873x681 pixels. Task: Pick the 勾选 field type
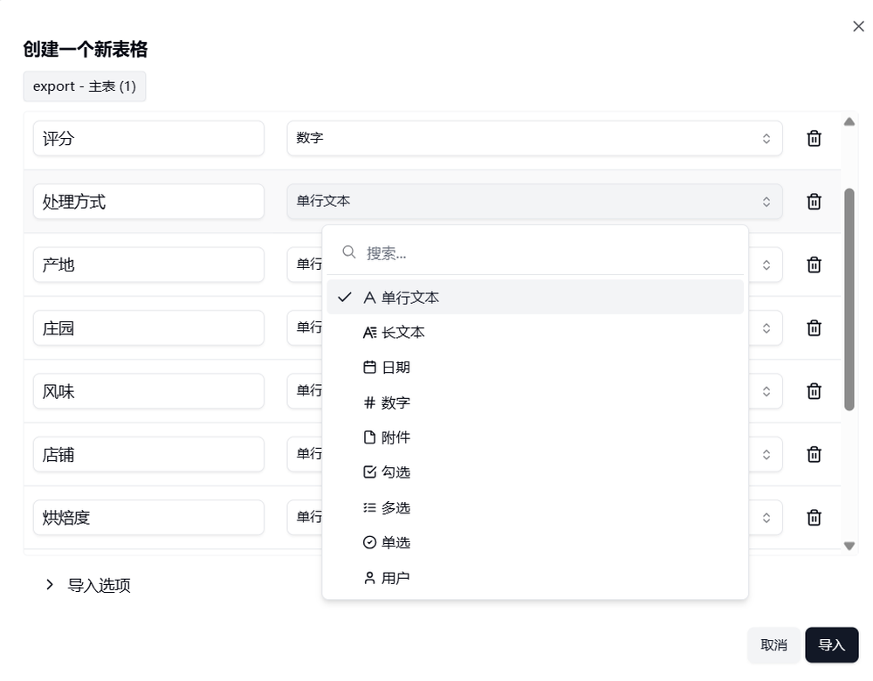coord(535,472)
